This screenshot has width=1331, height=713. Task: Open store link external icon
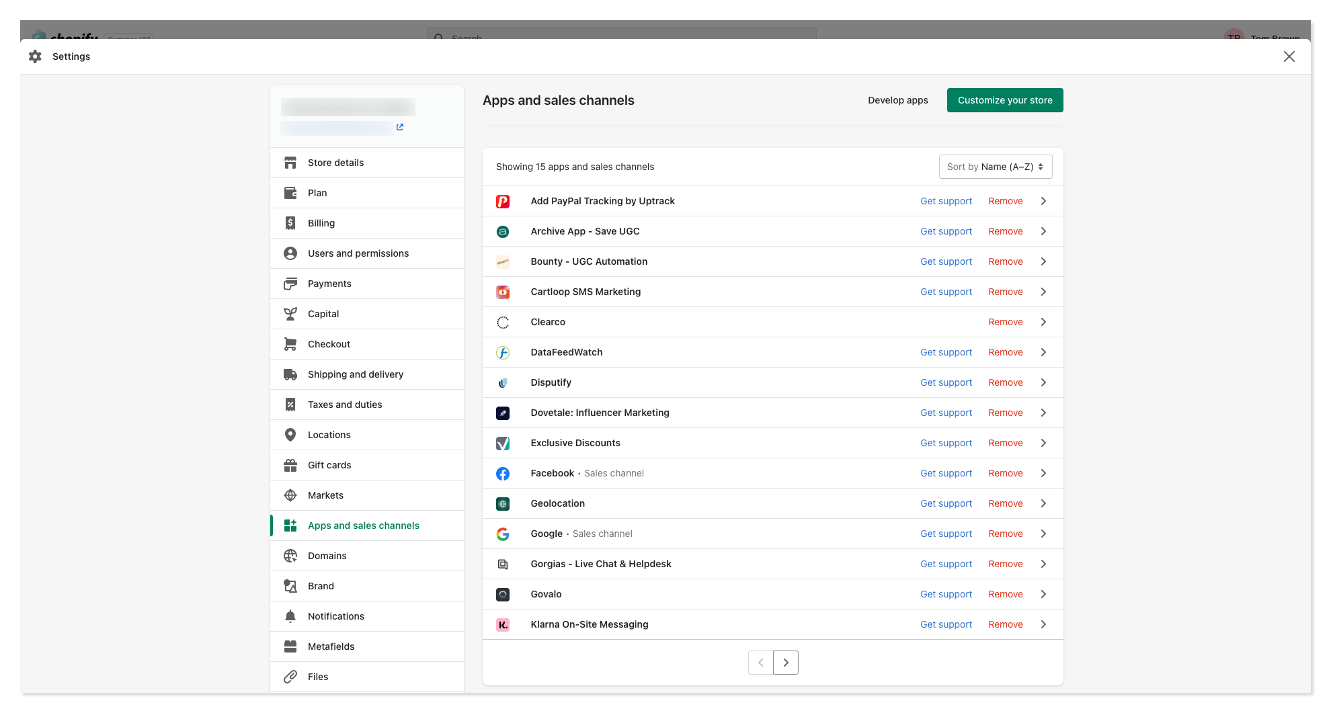(400, 127)
